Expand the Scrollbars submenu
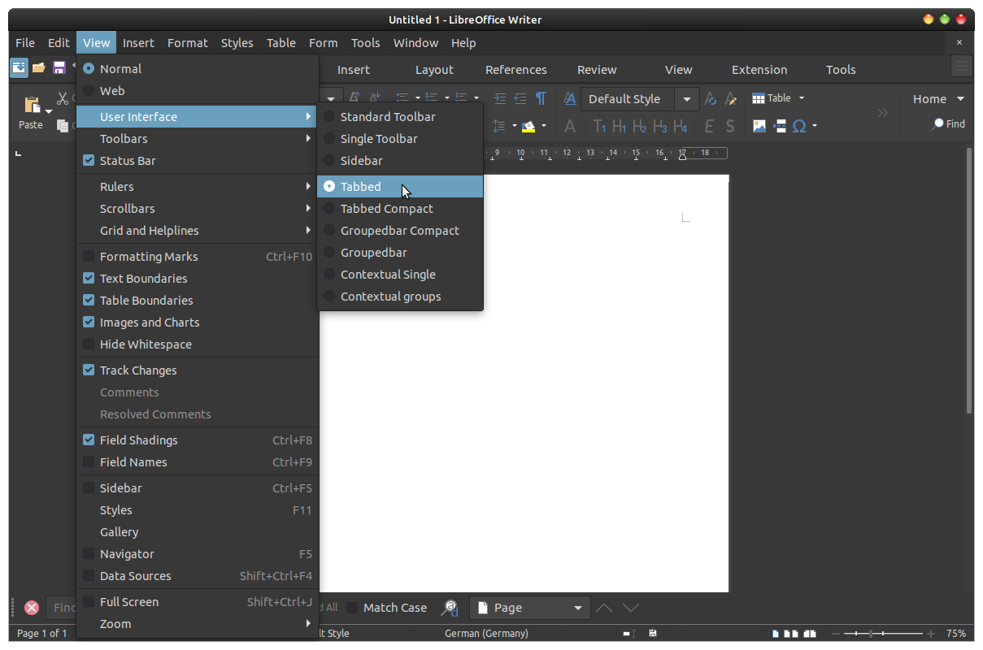This screenshot has width=983, height=650. 198,209
